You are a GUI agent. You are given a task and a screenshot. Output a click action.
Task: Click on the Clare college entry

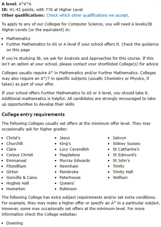11,149
